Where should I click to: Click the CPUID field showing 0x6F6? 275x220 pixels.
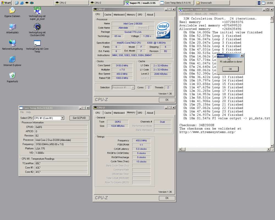click(61, 127)
